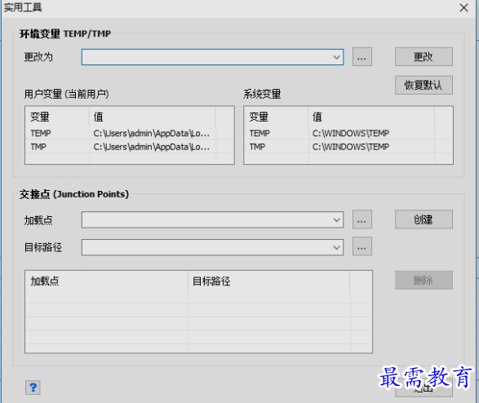Image resolution: width=479 pixels, height=403 pixels.
Task: Click user TEMP value C:\Users\admin\AppData
Action: pos(152,134)
